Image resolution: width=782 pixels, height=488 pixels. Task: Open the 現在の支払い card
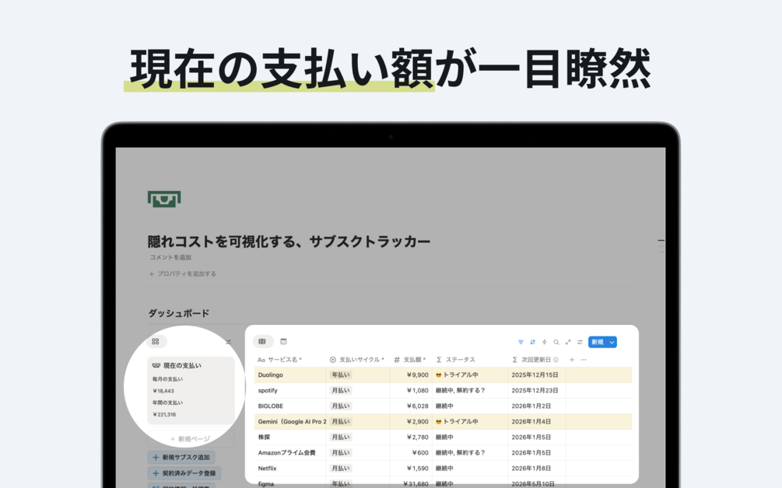point(191,390)
